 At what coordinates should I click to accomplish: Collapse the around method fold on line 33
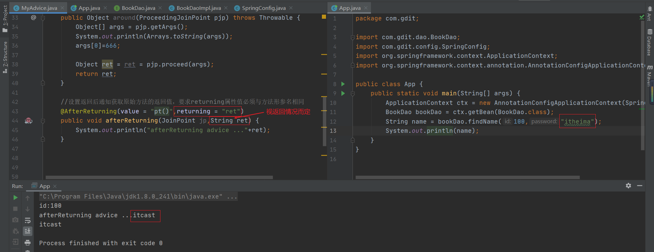pyautogui.click(x=43, y=18)
